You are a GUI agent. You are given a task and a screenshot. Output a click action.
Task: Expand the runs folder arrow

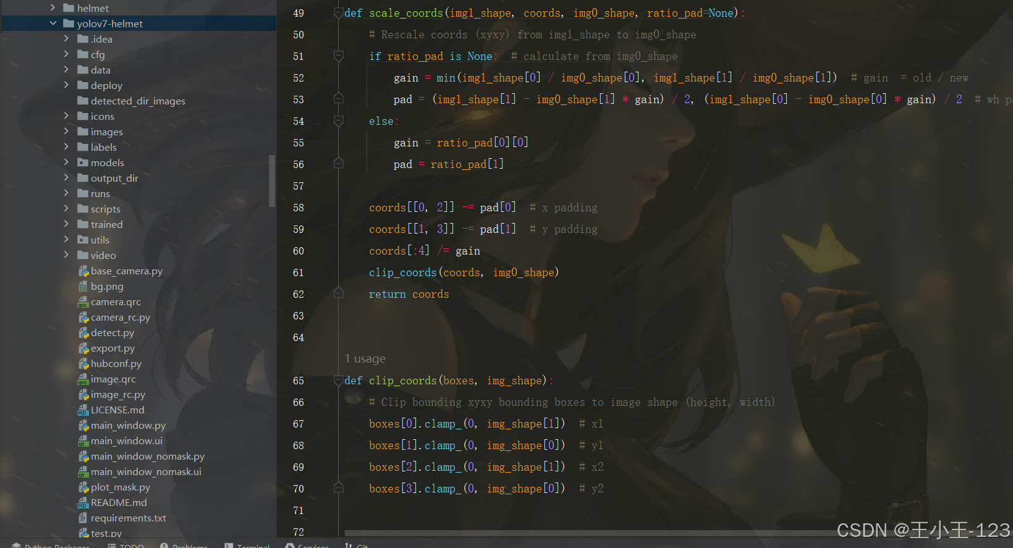pos(67,193)
